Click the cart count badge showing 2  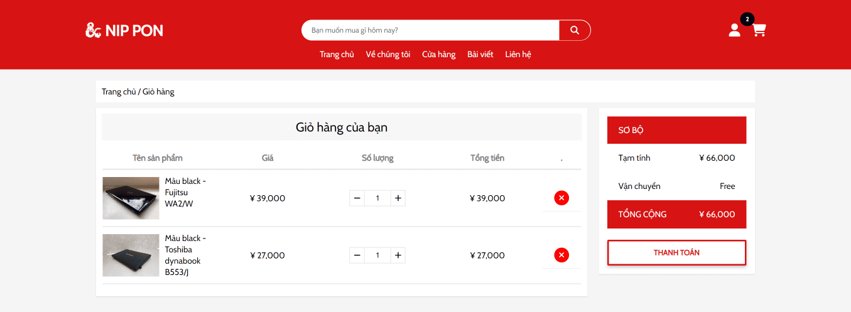747,19
